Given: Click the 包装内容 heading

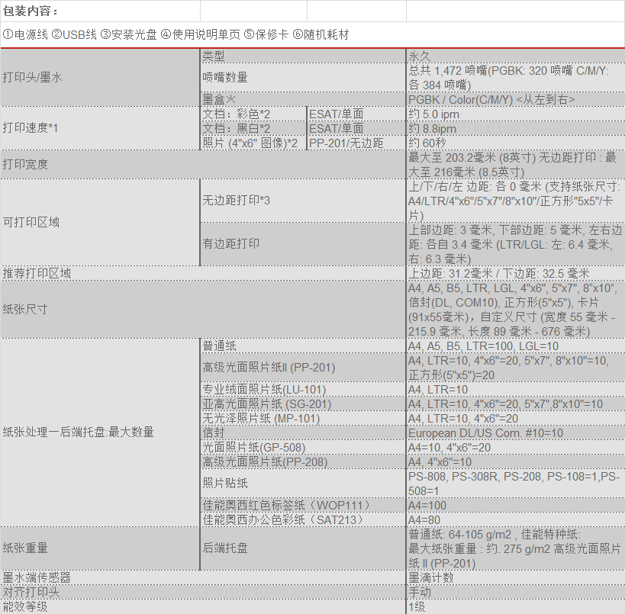Looking at the screenshot, I should [x=31, y=11].
